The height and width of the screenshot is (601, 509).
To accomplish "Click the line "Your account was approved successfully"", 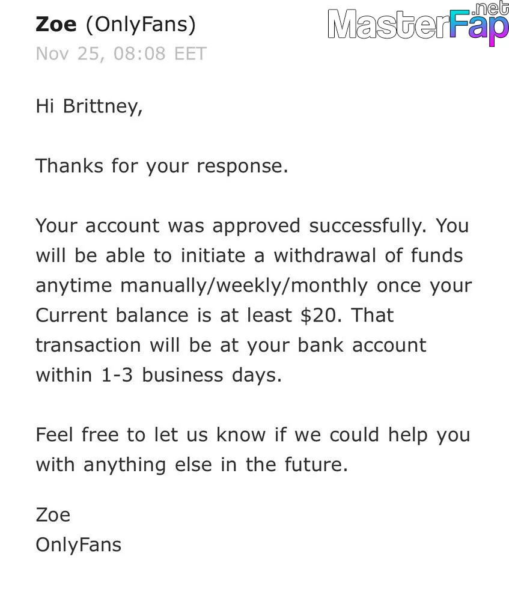I will pos(231,226).
